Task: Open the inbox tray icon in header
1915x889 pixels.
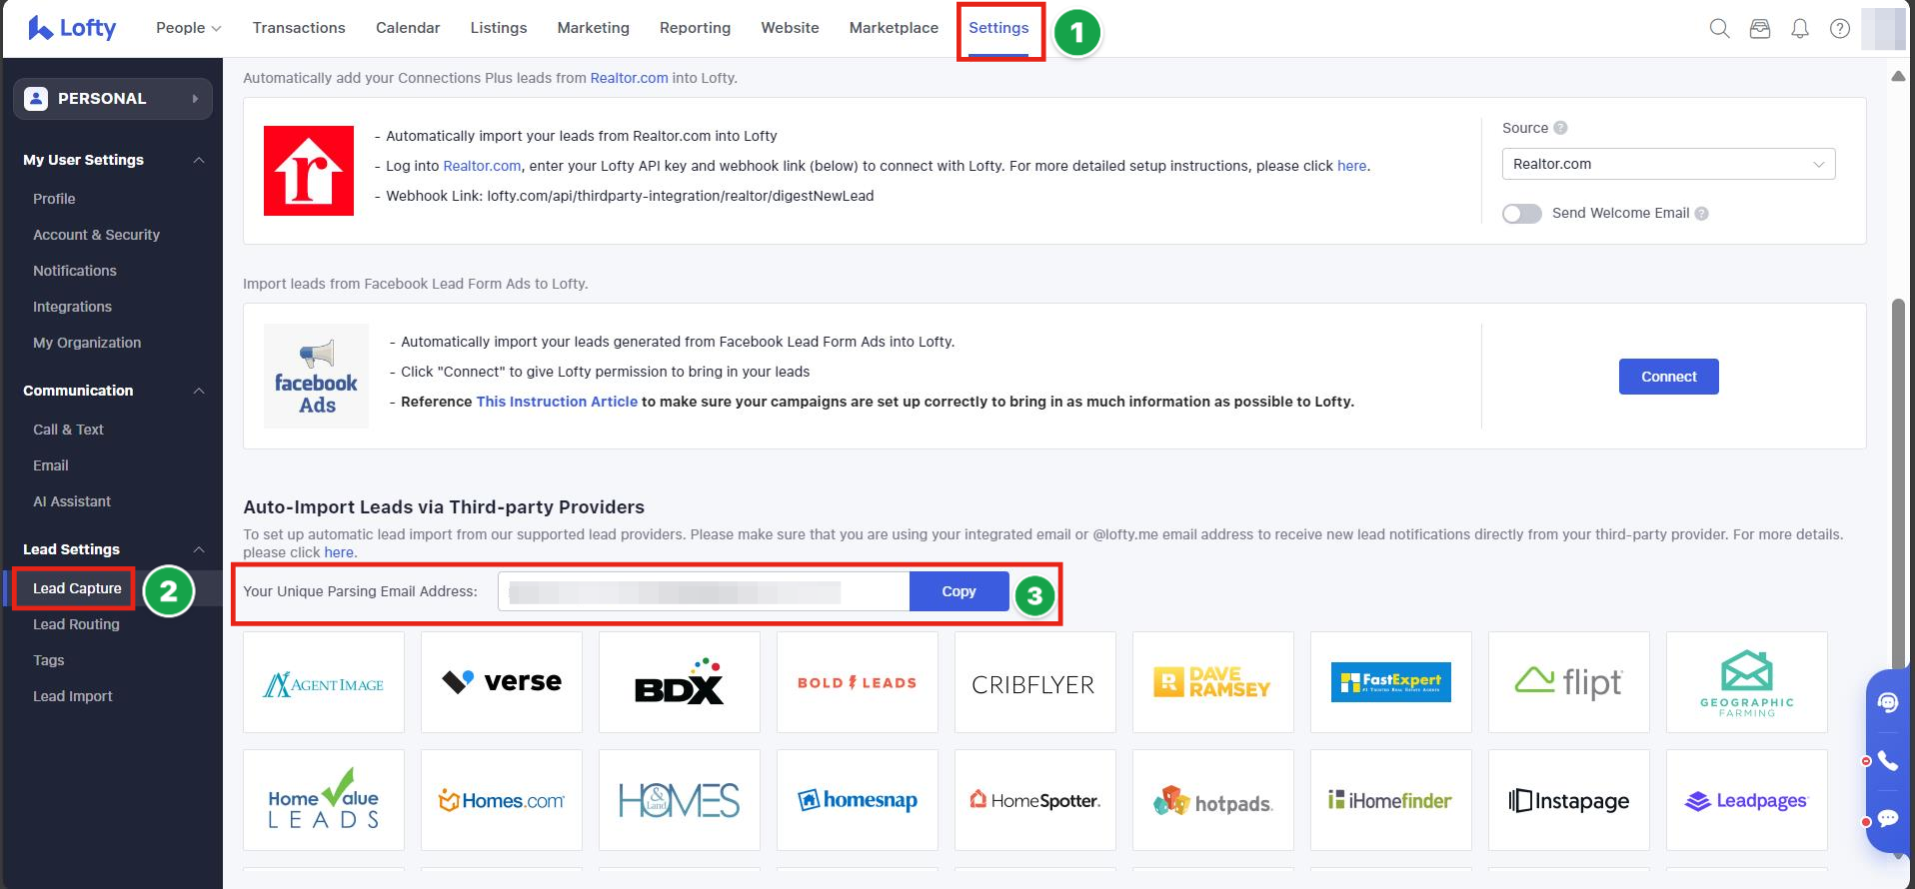Action: (x=1760, y=29)
